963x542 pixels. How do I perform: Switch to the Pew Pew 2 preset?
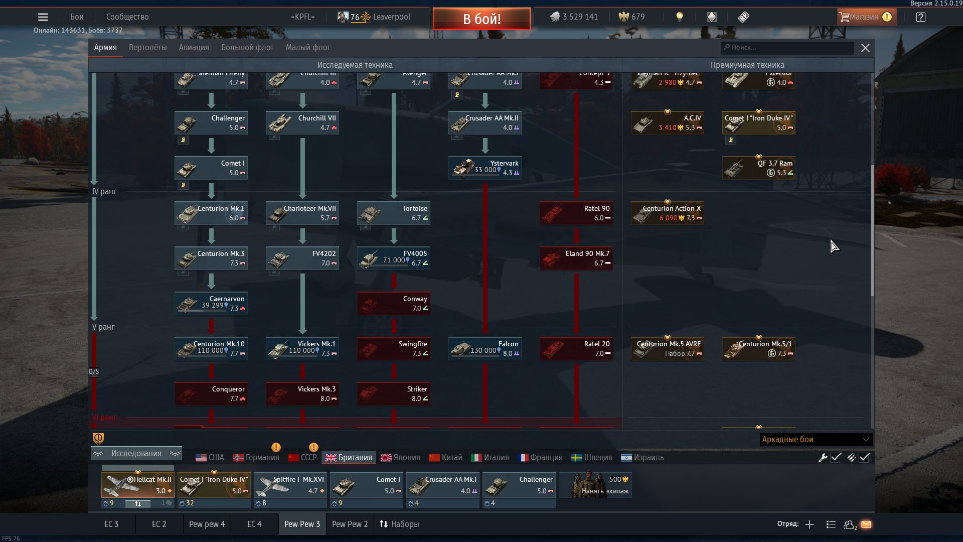350,524
